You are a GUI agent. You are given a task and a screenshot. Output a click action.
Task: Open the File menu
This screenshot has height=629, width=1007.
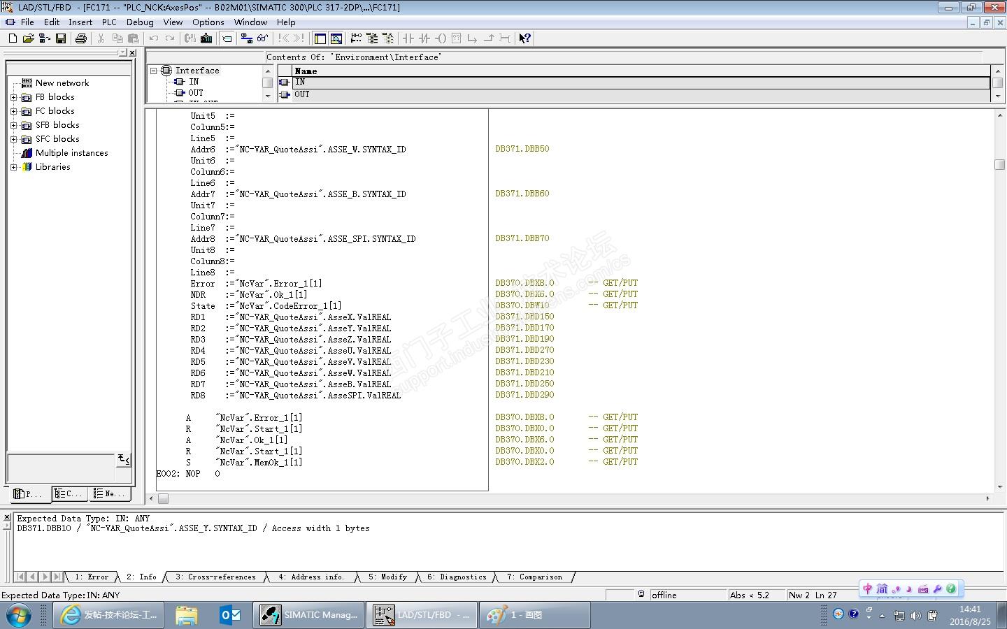coord(27,22)
